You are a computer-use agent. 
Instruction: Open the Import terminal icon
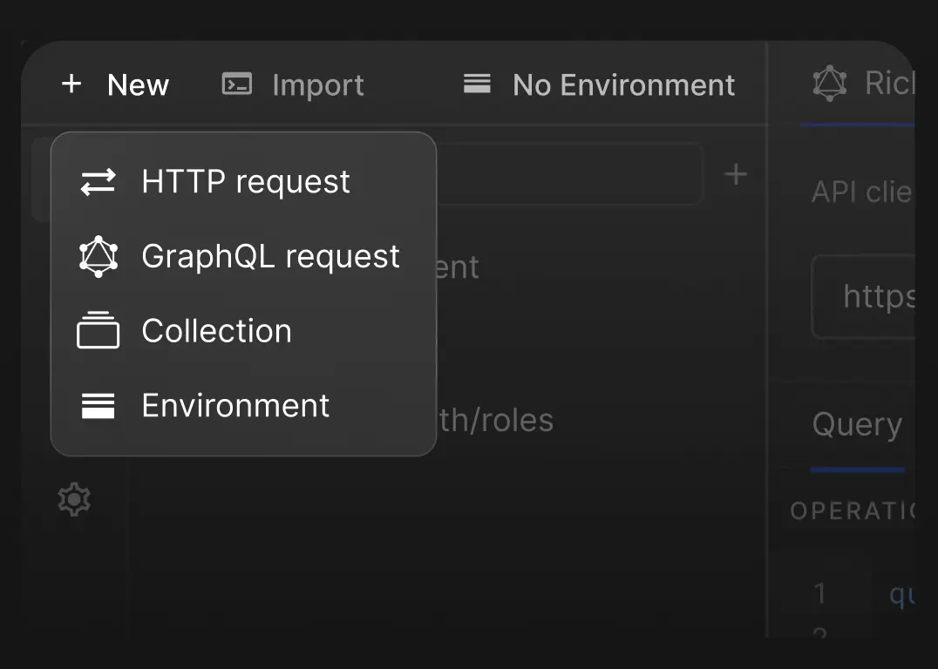(235, 84)
